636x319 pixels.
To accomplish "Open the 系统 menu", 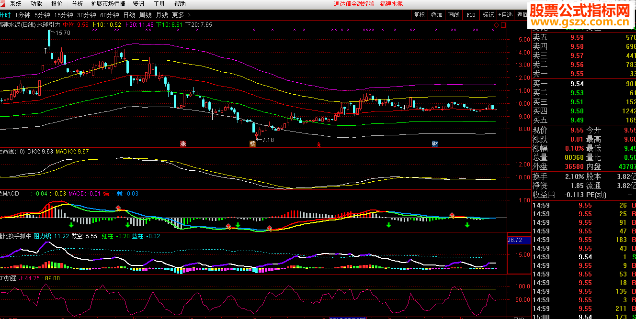I will click(16, 4).
